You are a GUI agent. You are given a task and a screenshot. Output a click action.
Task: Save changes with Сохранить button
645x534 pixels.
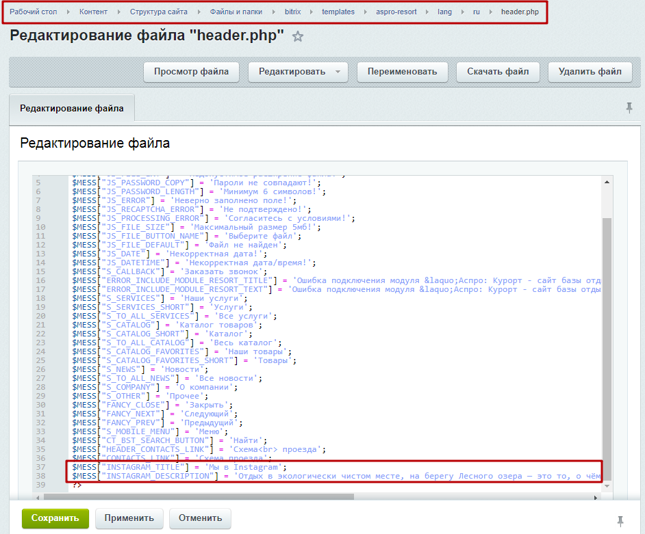tap(55, 518)
